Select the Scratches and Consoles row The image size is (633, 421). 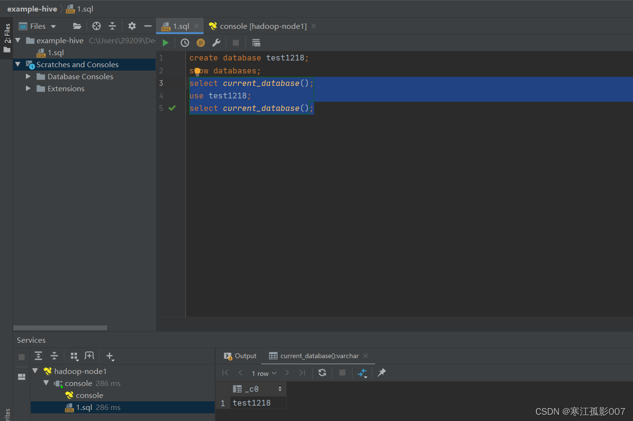[x=85, y=64]
